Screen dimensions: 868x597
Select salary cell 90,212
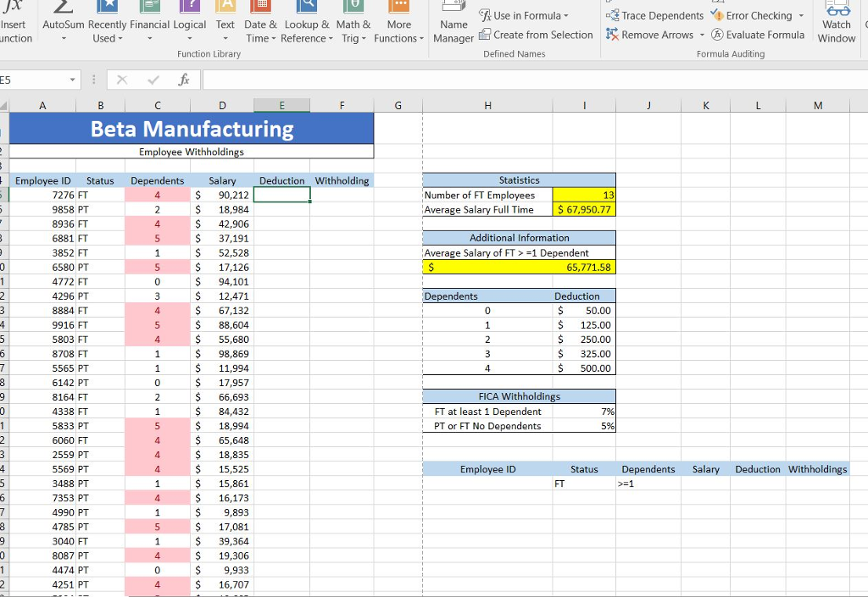click(222, 195)
